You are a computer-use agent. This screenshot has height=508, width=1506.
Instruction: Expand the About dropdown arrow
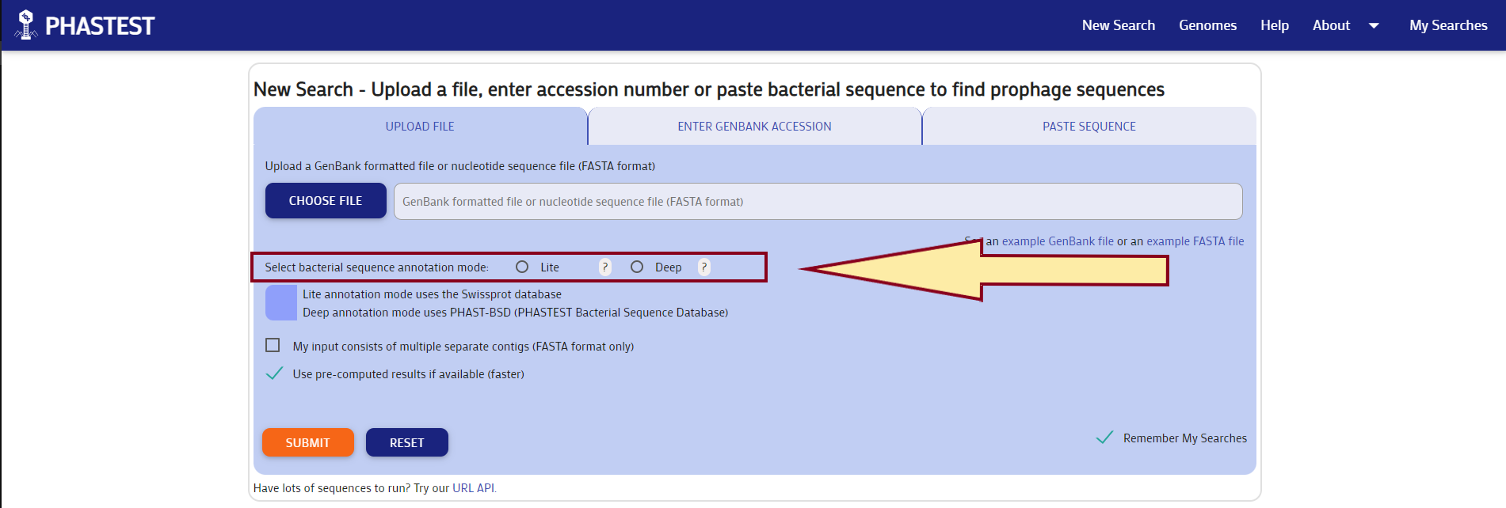click(1374, 25)
